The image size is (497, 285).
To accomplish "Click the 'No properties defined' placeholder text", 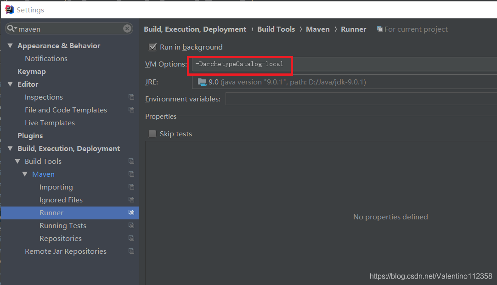I will click(390, 217).
